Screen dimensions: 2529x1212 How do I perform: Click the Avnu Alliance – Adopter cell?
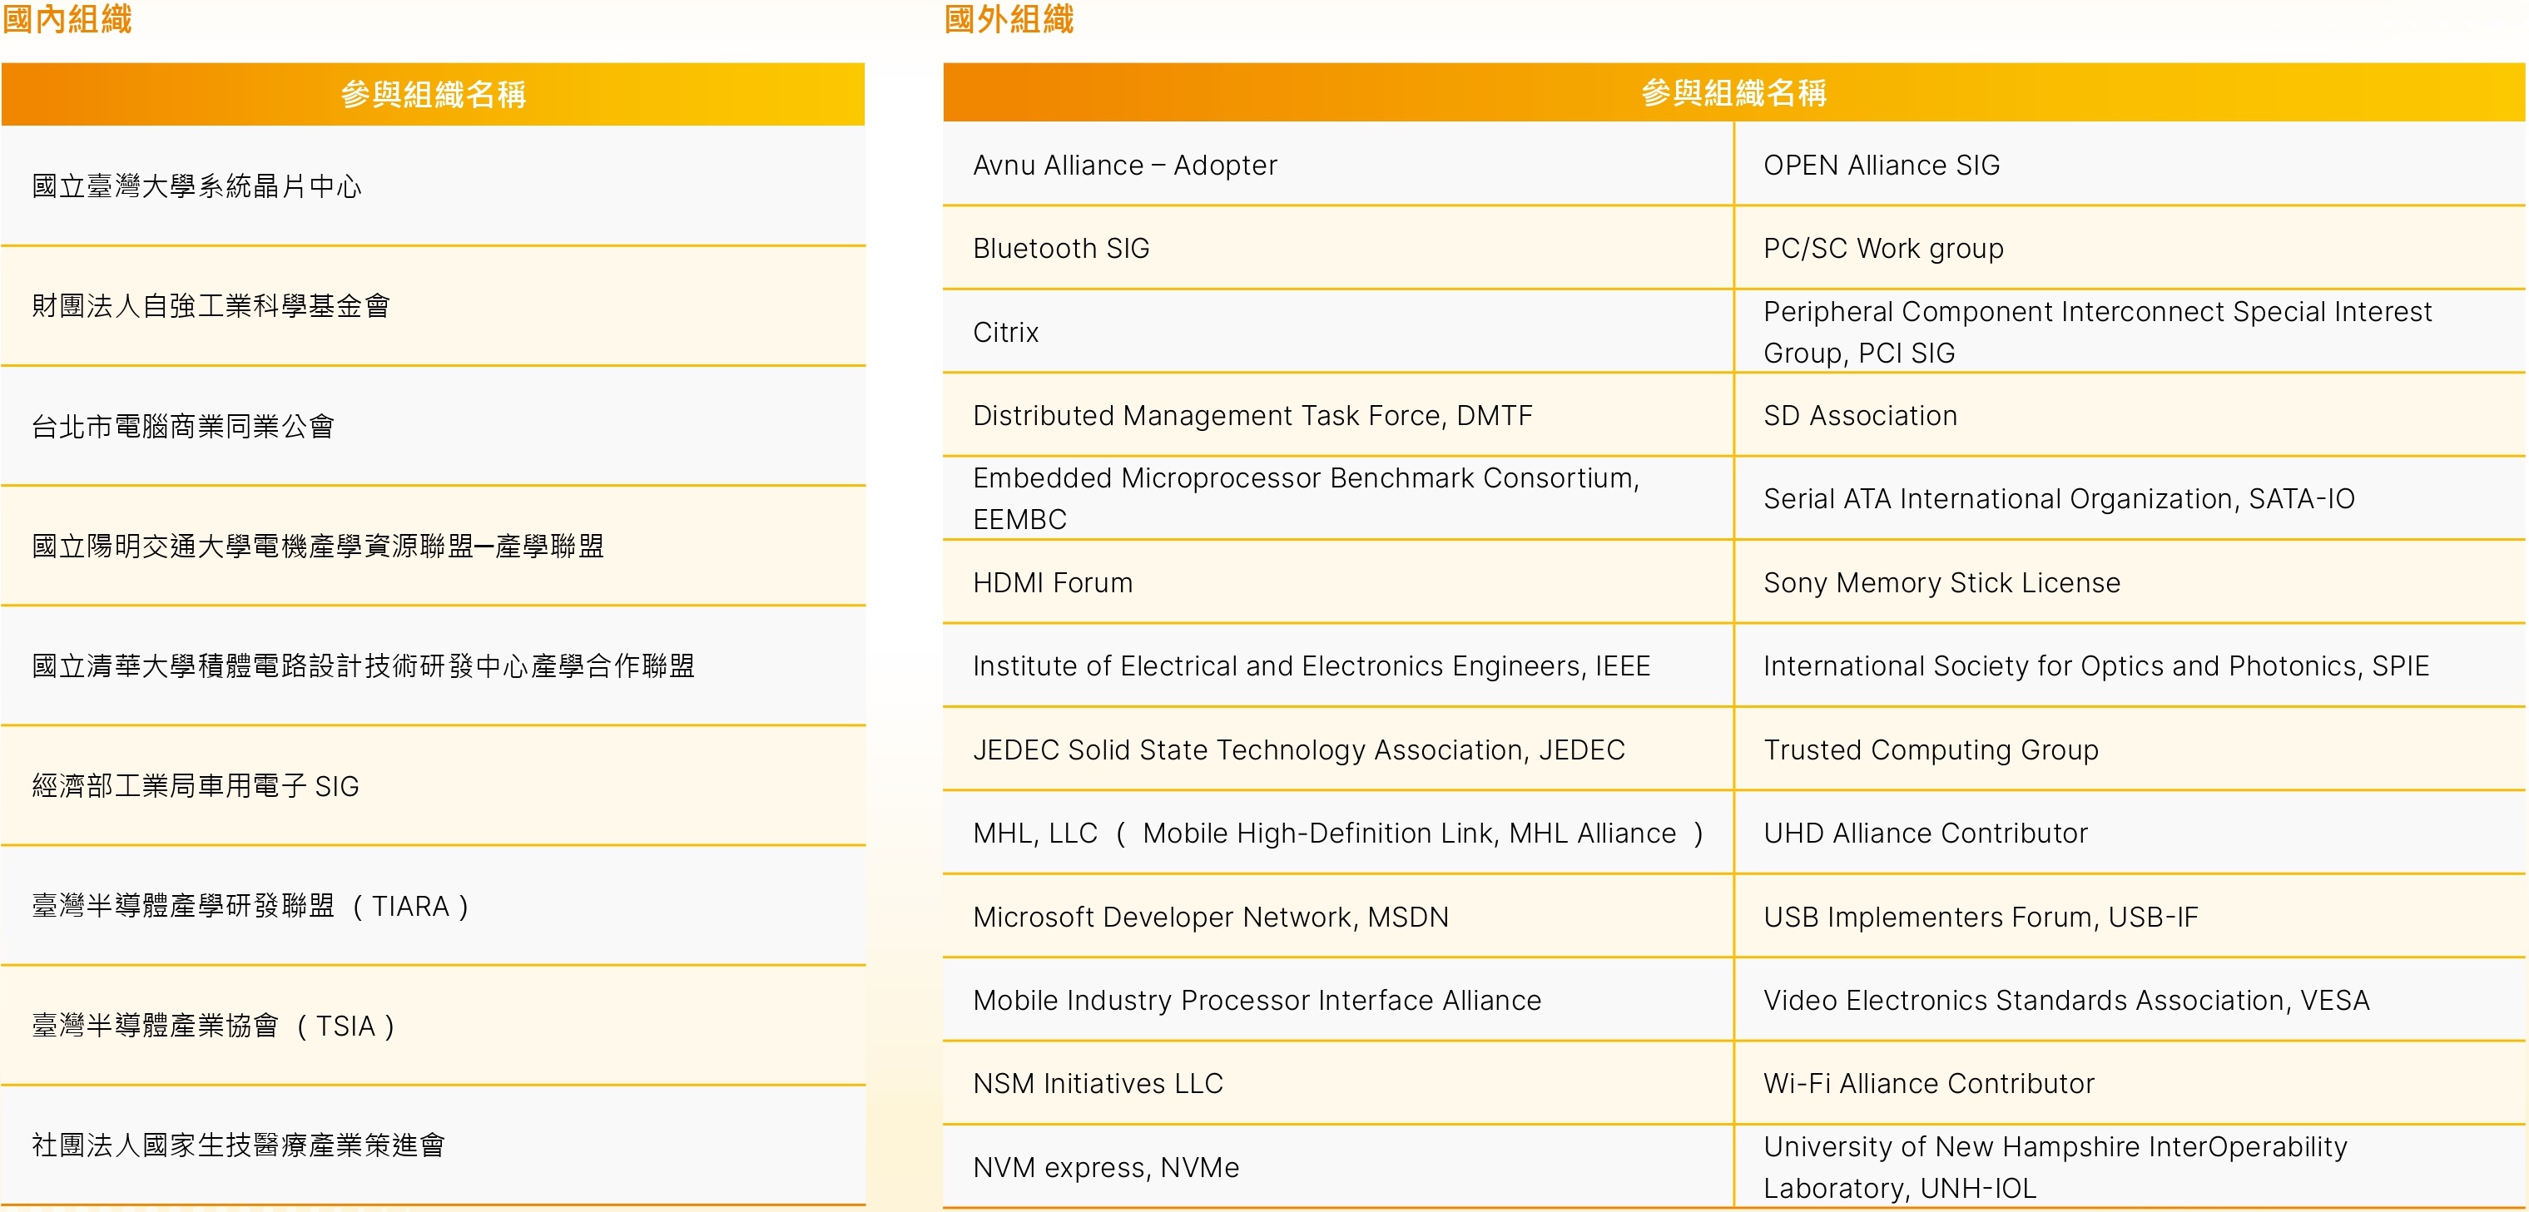click(1338, 165)
